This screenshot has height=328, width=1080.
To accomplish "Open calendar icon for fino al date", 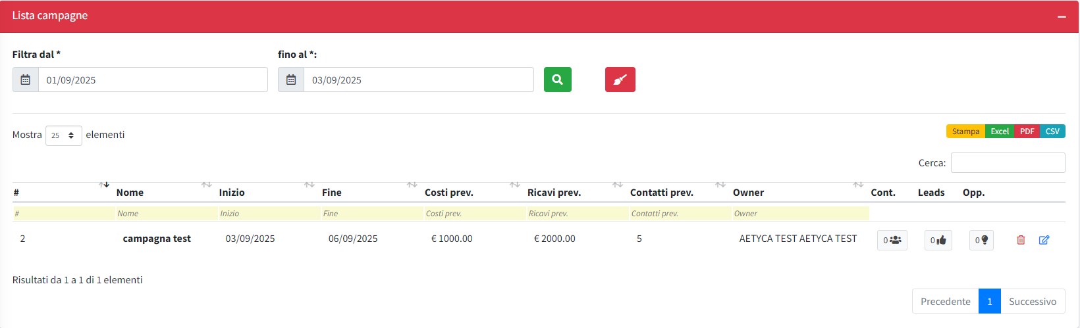I will (x=291, y=80).
